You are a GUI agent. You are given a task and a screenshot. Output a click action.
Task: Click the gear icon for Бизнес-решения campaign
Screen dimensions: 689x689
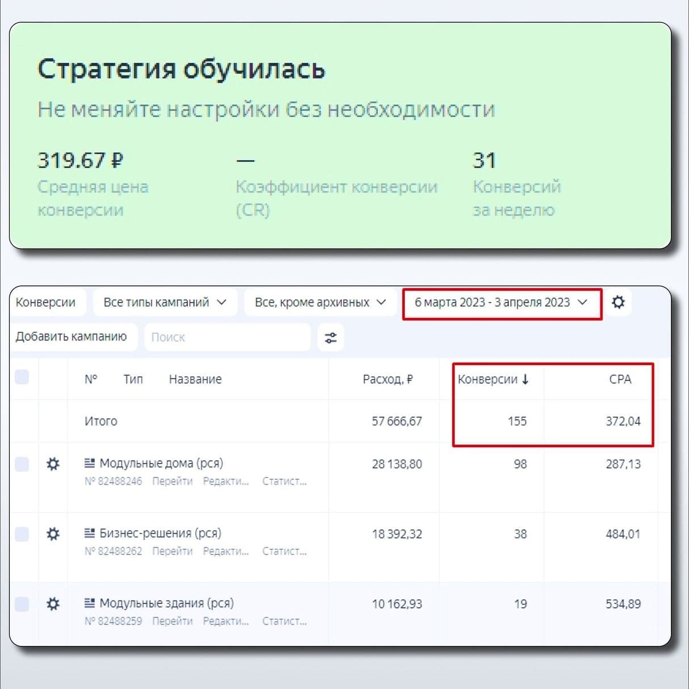53,533
